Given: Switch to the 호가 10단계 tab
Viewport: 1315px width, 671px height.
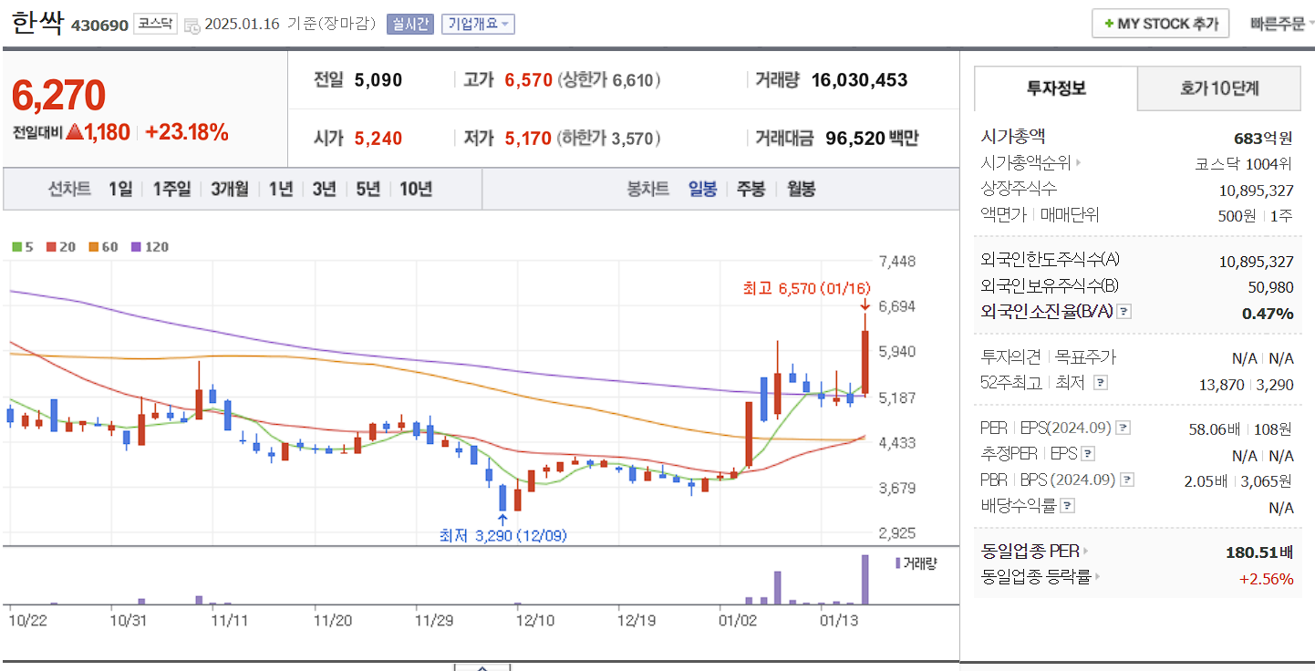Looking at the screenshot, I should (1219, 88).
